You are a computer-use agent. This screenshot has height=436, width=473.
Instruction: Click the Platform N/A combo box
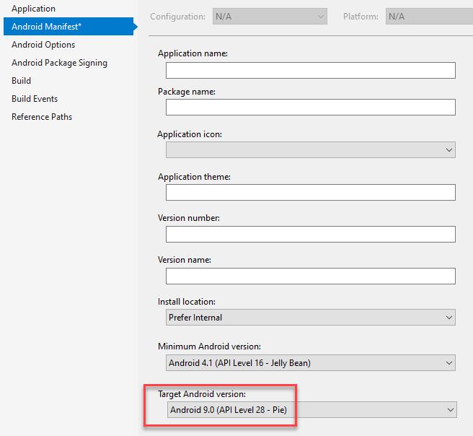(429, 17)
